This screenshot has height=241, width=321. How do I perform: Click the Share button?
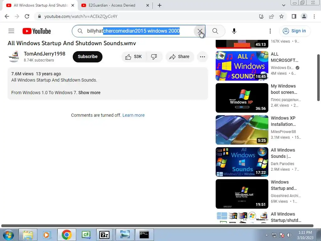[x=180, y=57]
